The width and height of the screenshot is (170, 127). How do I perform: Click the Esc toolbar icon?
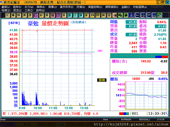137,15
